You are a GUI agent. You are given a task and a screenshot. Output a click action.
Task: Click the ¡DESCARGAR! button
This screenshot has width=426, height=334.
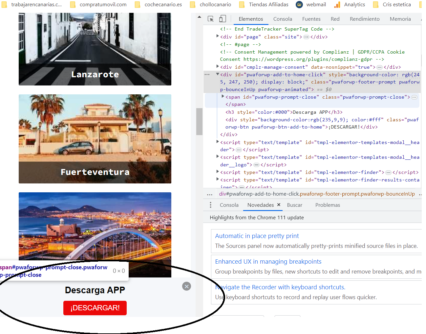(95, 308)
